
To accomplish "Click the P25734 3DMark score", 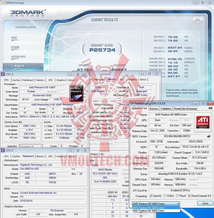I will point(102,50).
